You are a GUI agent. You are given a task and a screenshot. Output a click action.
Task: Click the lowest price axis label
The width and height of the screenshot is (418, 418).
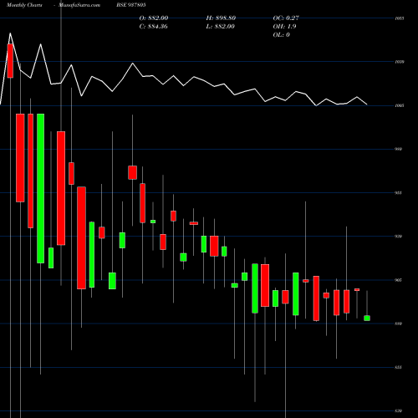(399, 411)
